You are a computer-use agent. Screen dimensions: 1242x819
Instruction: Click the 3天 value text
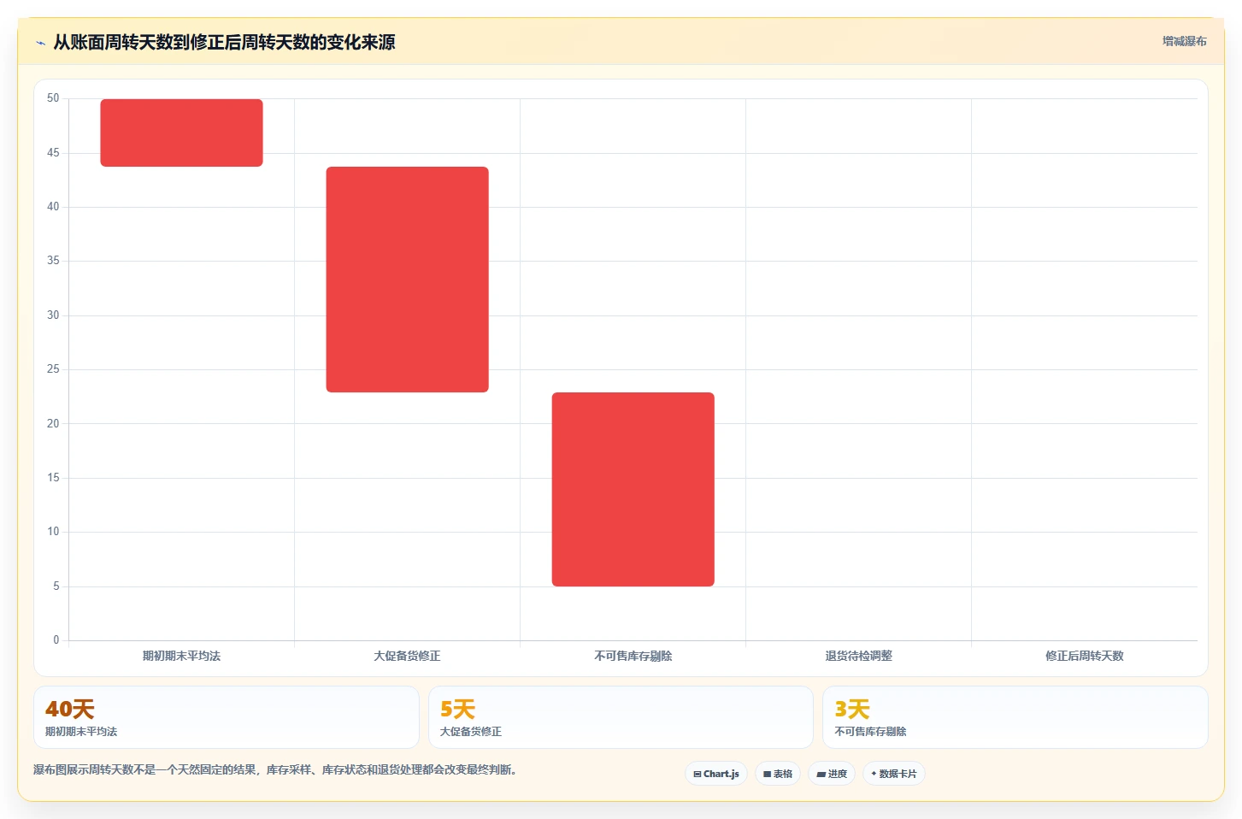click(852, 709)
